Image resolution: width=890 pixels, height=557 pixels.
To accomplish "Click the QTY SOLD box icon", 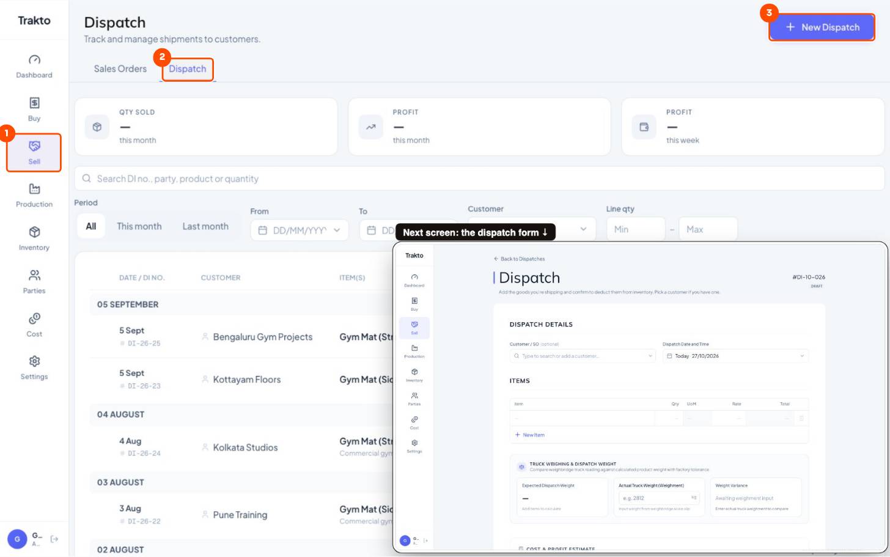I will [x=97, y=127].
